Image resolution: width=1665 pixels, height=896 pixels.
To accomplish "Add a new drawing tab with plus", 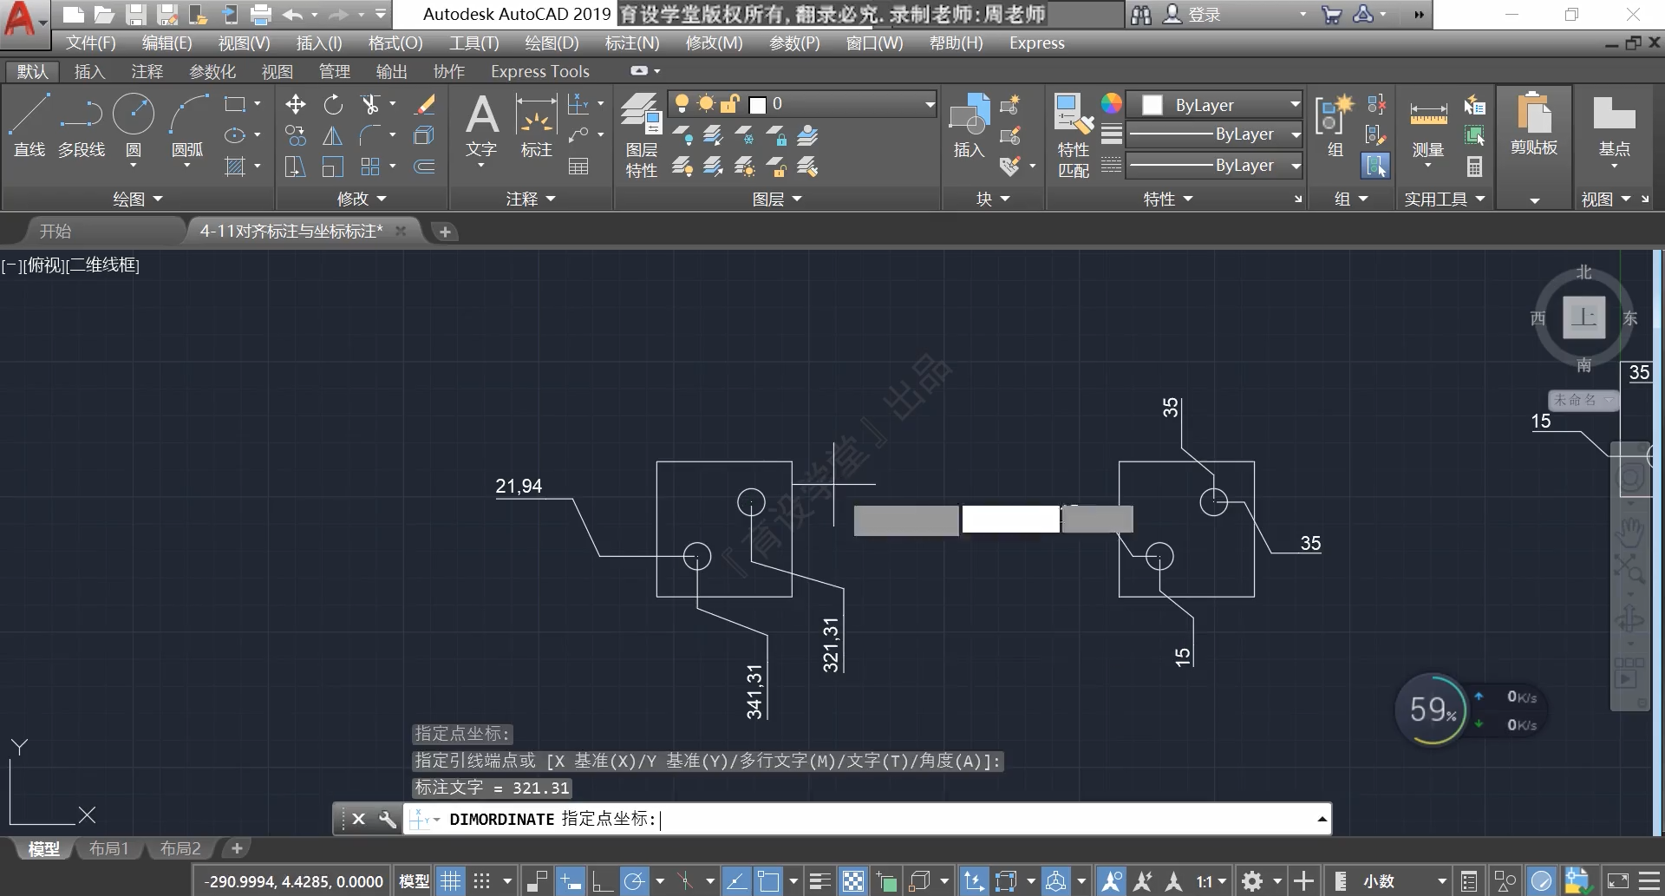I will click(x=444, y=232).
